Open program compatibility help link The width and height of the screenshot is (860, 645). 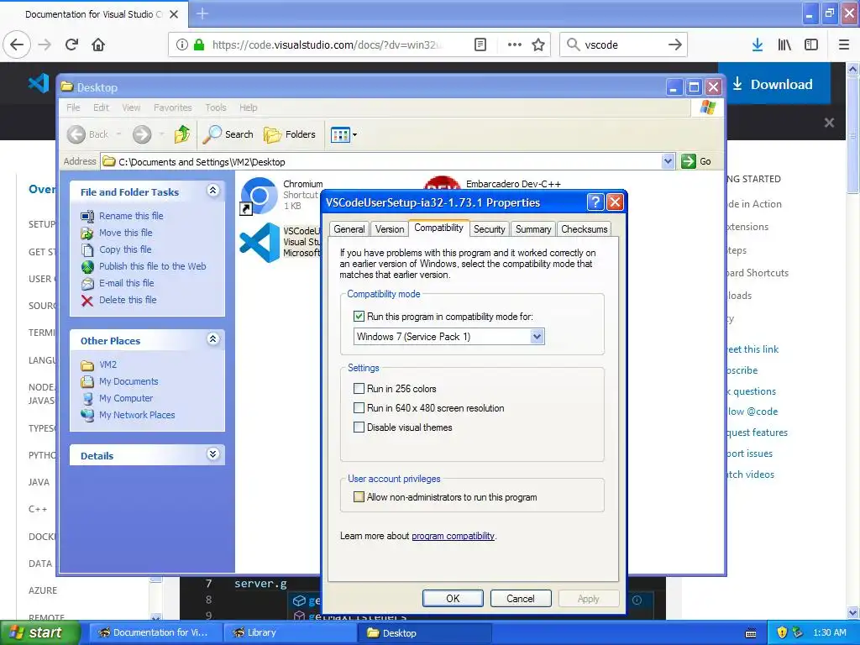(x=453, y=536)
